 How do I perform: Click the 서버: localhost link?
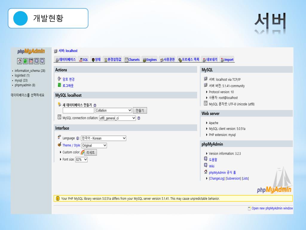point(68,51)
